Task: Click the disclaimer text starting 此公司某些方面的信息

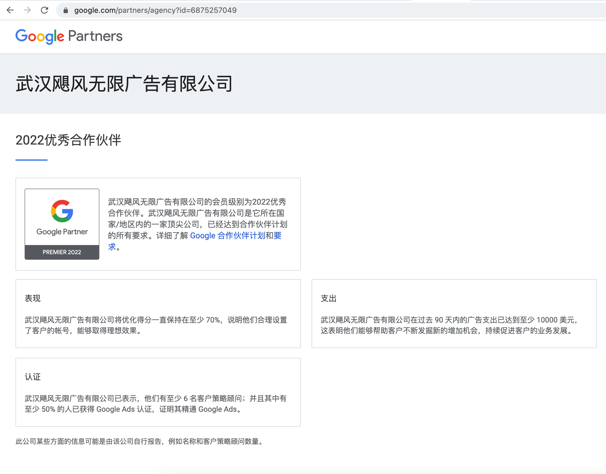Action: point(139,441)
